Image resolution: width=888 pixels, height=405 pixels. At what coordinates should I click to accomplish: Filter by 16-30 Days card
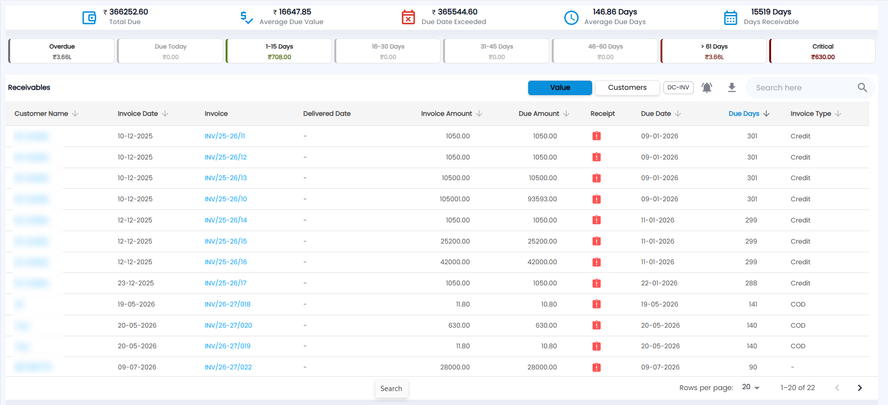(388, 51)
